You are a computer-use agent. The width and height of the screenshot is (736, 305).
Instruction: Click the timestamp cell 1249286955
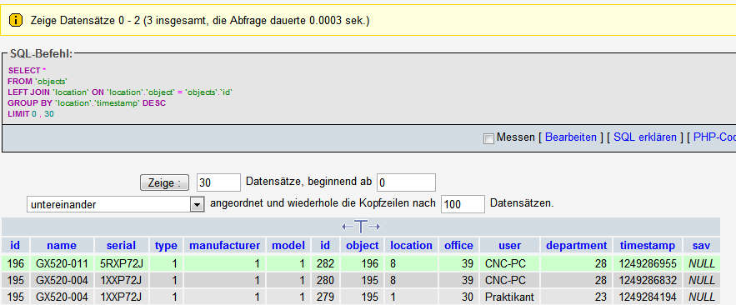coord(648,263)
